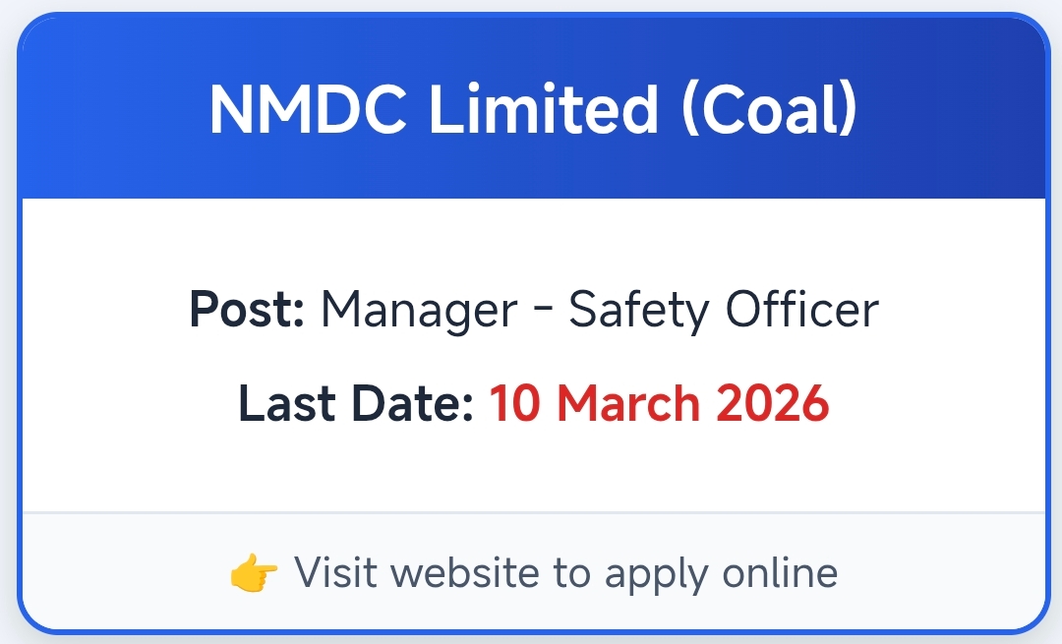Click the word March in the date
Image resolution: width=1062 pixels, height=644 pixels.
click(x=632, y=404)
